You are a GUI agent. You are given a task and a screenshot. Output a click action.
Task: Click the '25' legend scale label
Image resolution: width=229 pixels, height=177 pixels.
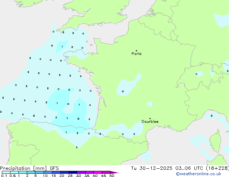(x=70, y=176)
